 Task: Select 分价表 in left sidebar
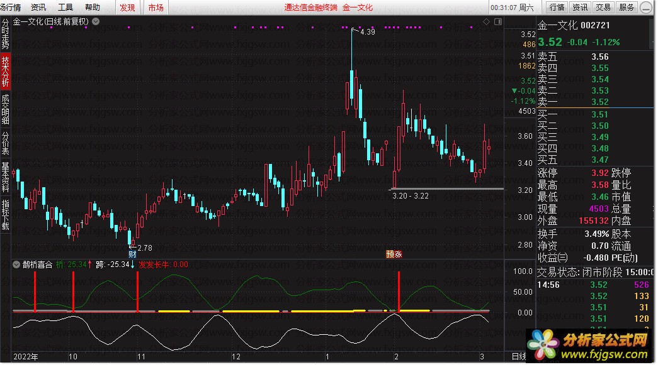coord(5,143)
